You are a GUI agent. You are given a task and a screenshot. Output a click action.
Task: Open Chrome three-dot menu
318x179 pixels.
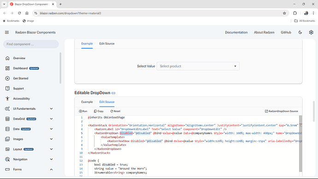313,13
